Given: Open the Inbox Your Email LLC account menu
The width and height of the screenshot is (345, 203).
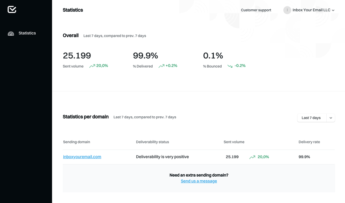Looking at the screenshot, I should (x=311, y=10).
